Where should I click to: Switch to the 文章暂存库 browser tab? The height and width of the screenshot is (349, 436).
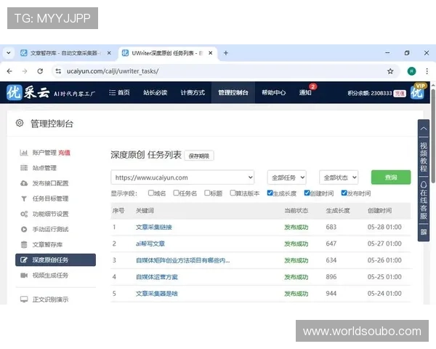(65, 53)
